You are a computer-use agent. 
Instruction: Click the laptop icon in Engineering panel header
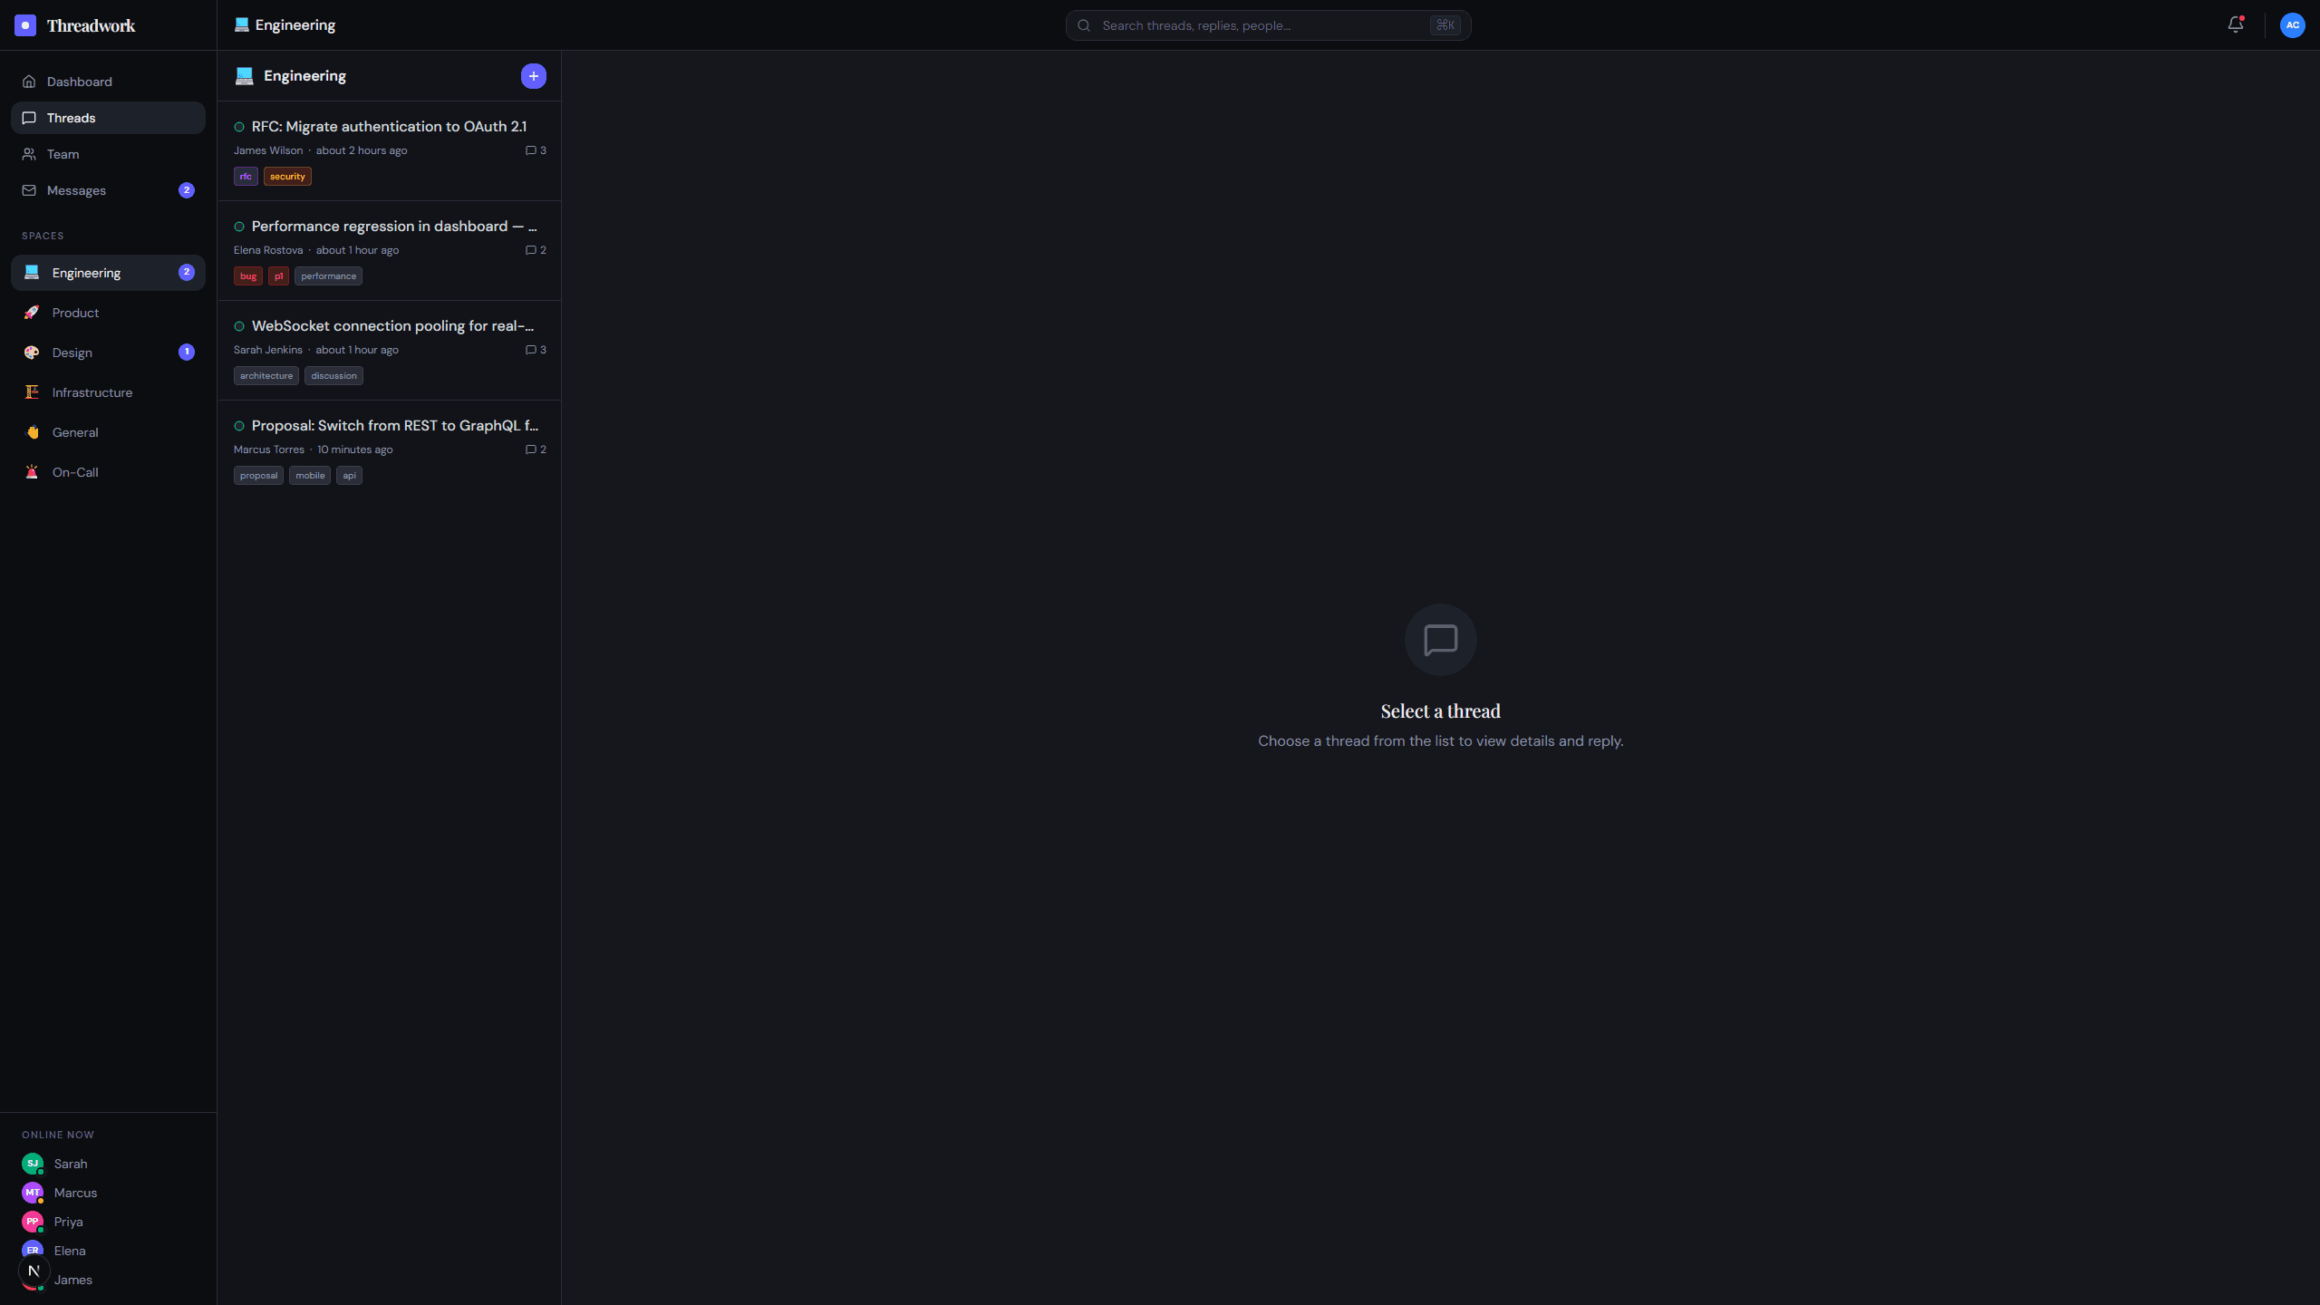244,76
